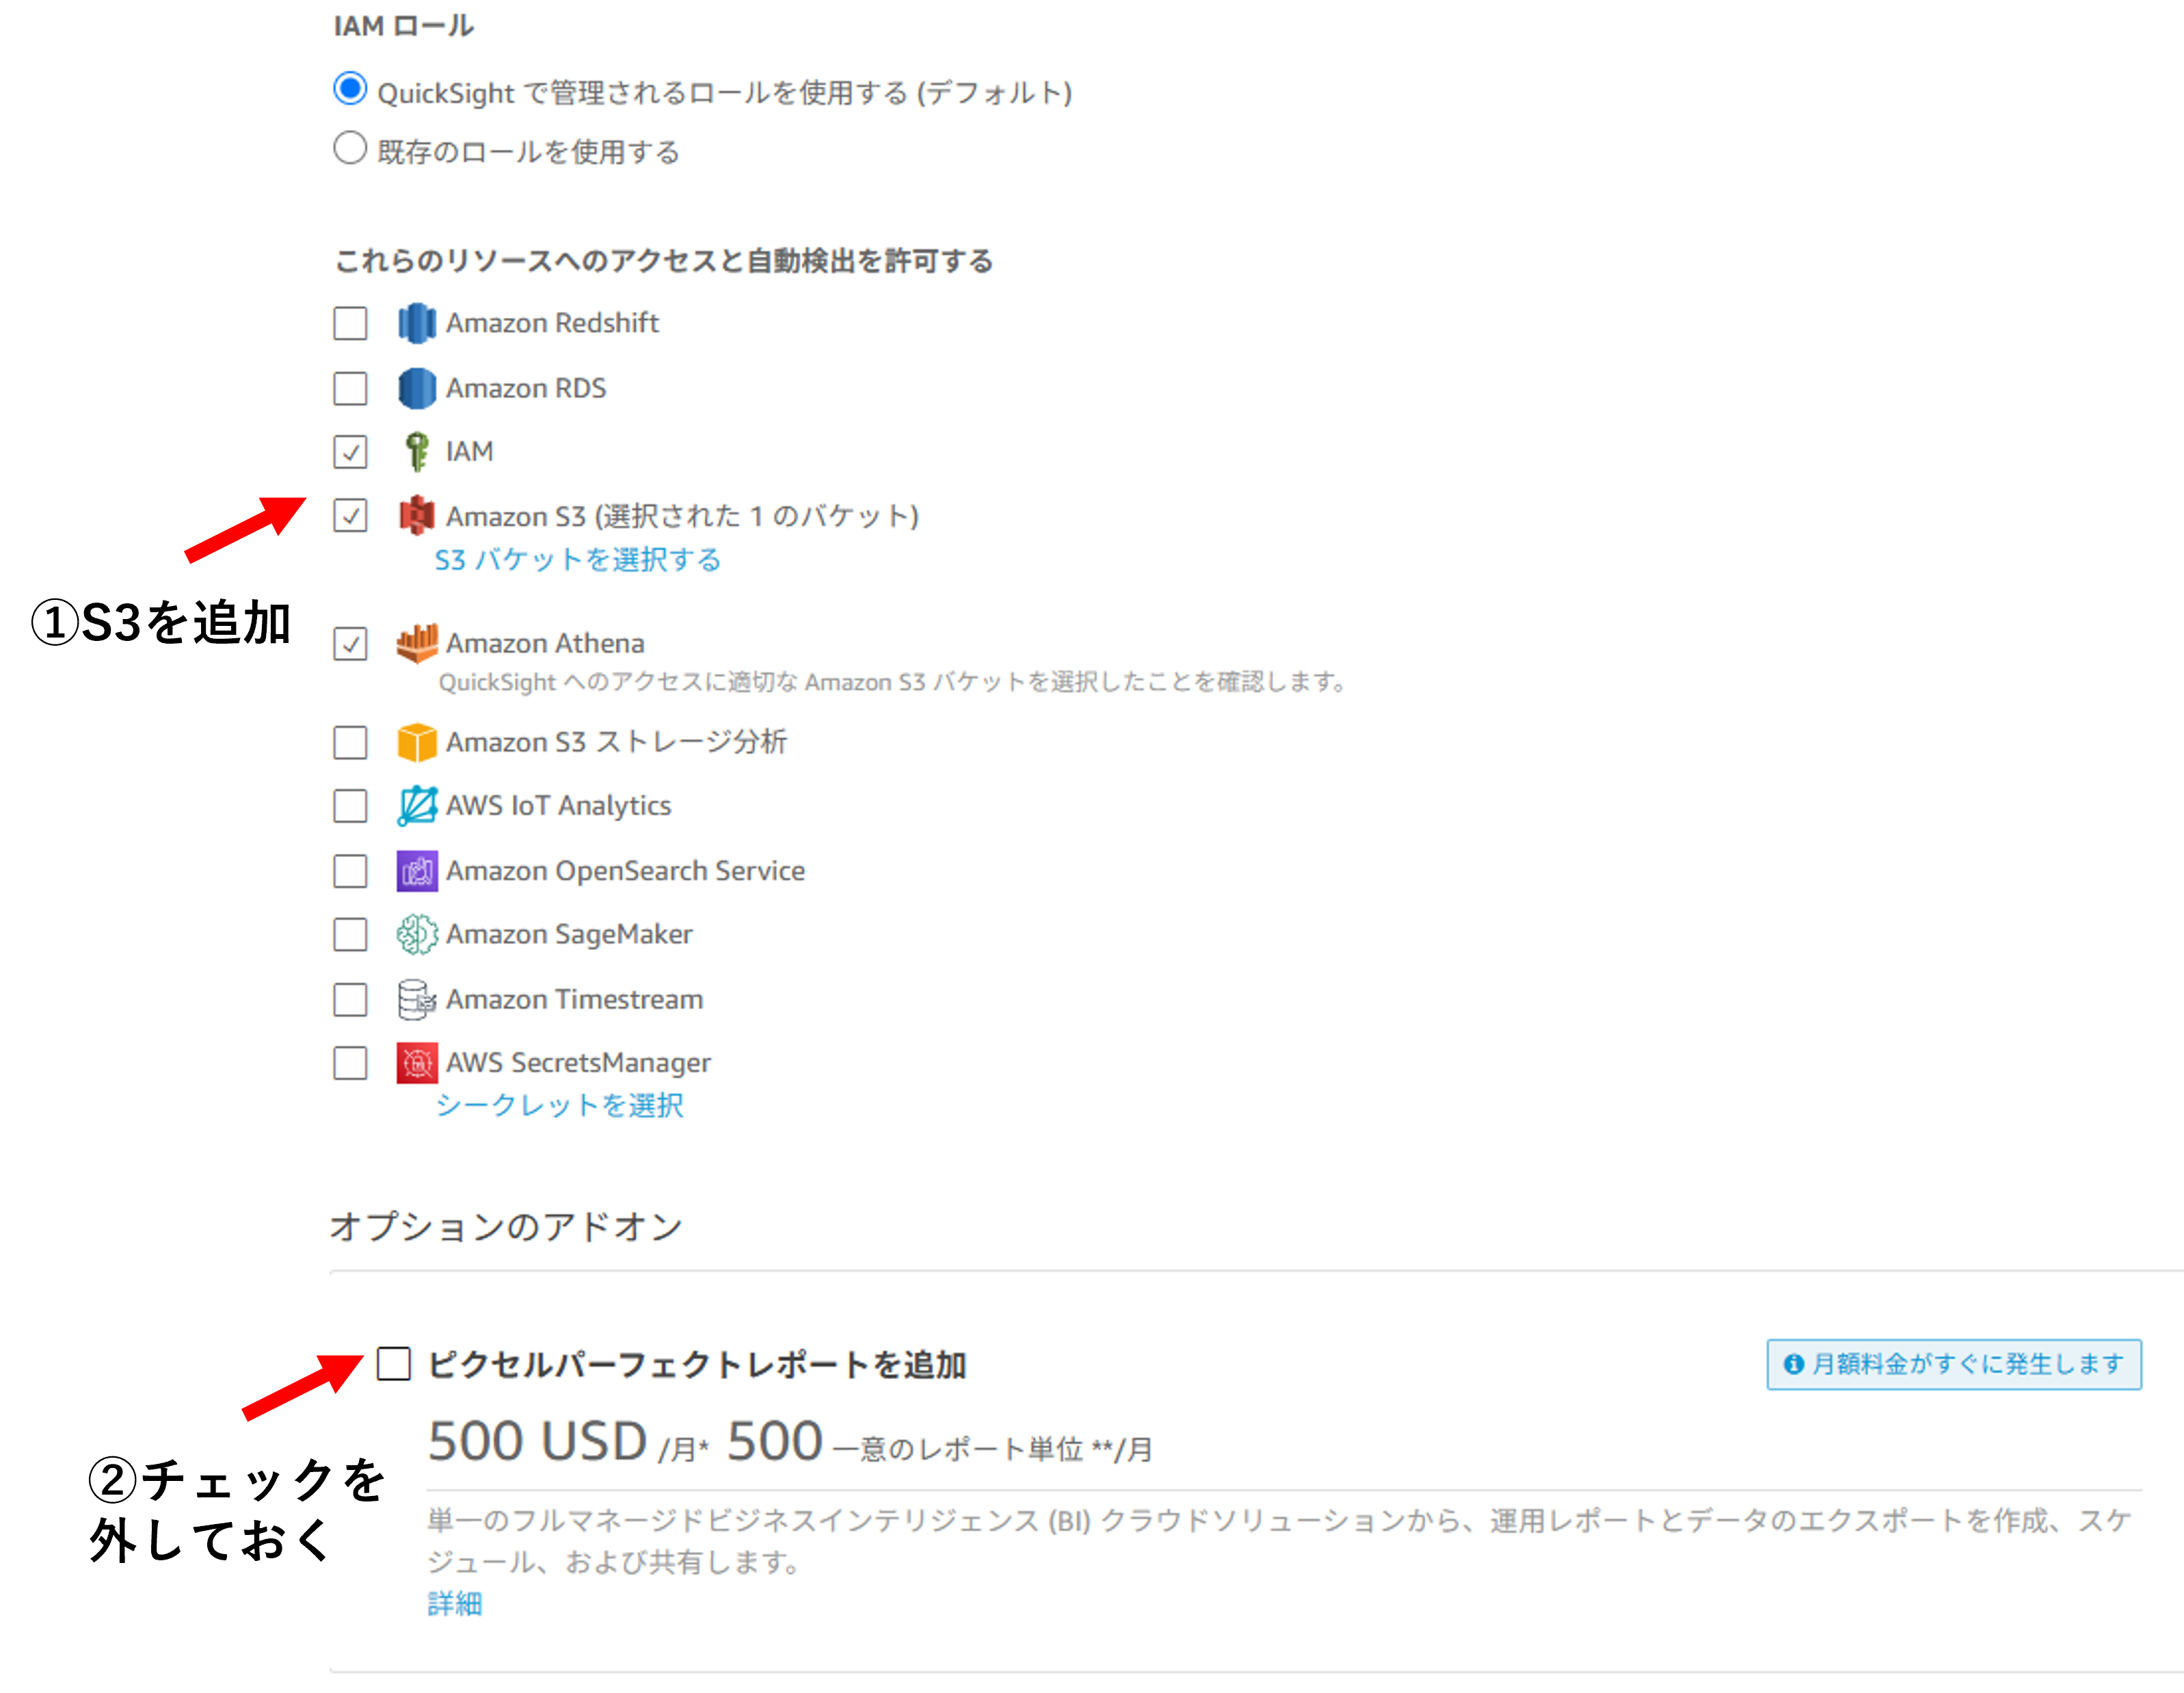Click the Secrets selection link (シークレットを選択)
This screenshot has width=2184, height=1693.
tap(559, 1105)
